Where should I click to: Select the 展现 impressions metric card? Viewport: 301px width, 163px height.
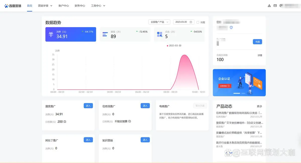(x=125, y=34)
